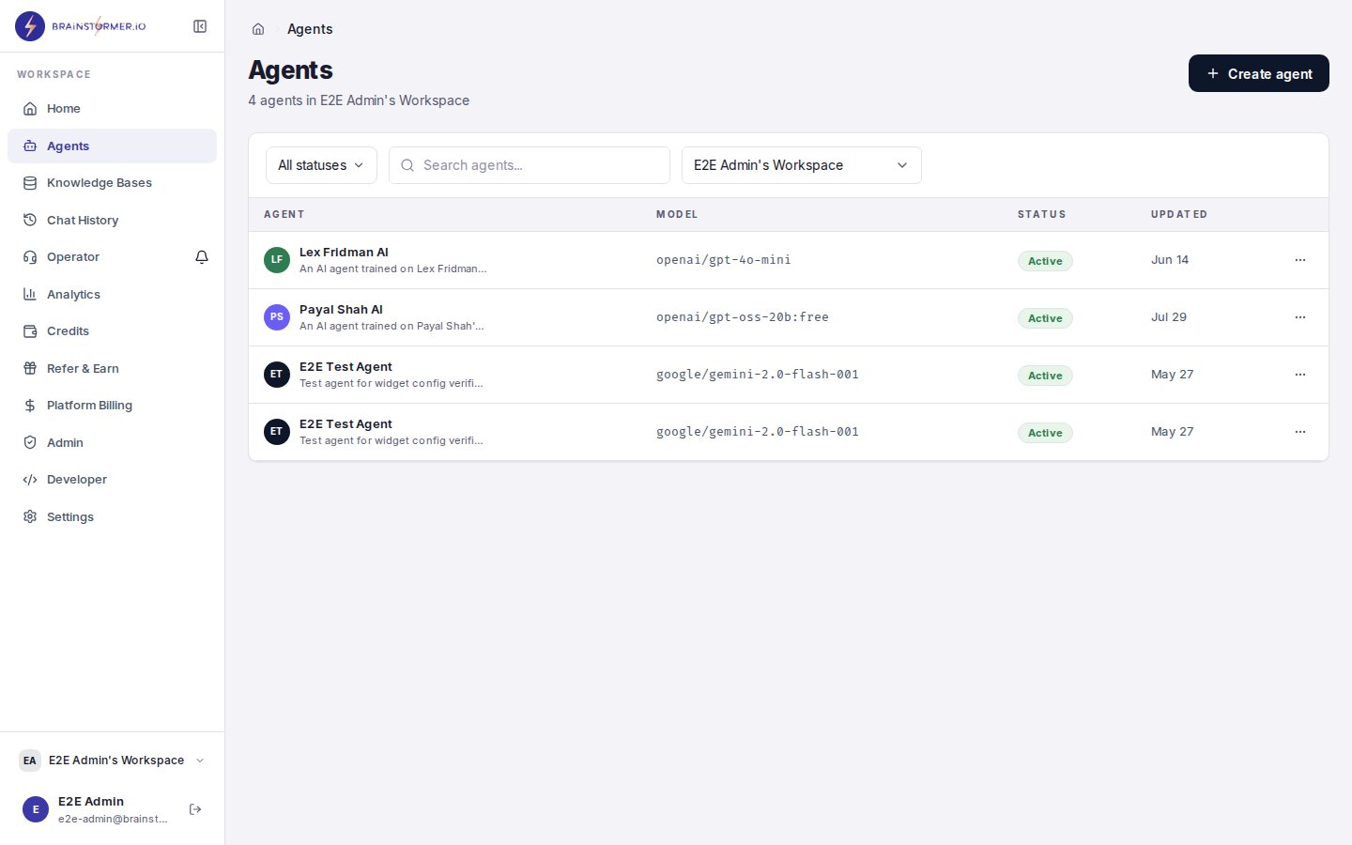Click the Knowledge Bases database icon
This screenshot has height=845, width=1352.
coord(30,183)
